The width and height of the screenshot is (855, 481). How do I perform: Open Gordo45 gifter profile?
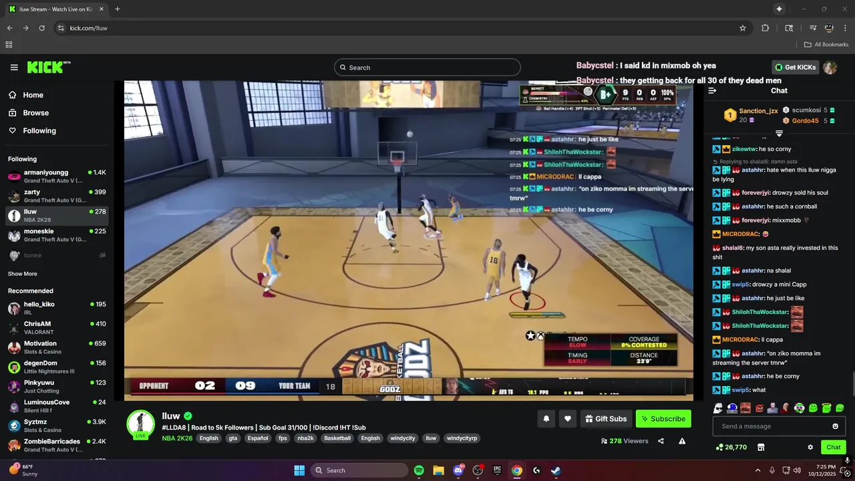[805, 121]
